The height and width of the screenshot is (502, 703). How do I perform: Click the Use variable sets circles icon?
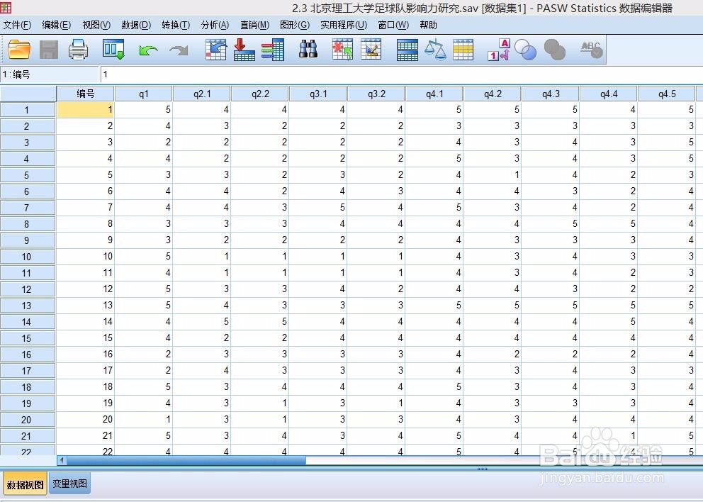[526, 50]
